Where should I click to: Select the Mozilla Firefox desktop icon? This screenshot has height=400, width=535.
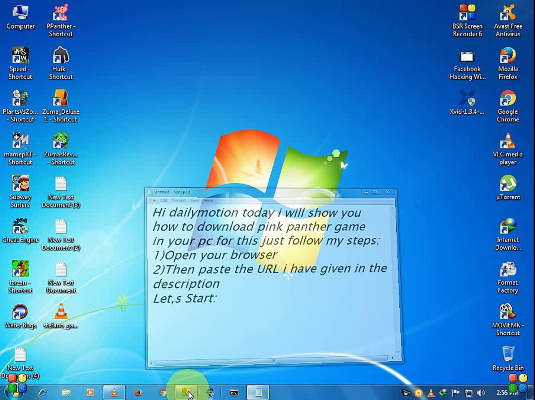(x=508, y=64)
